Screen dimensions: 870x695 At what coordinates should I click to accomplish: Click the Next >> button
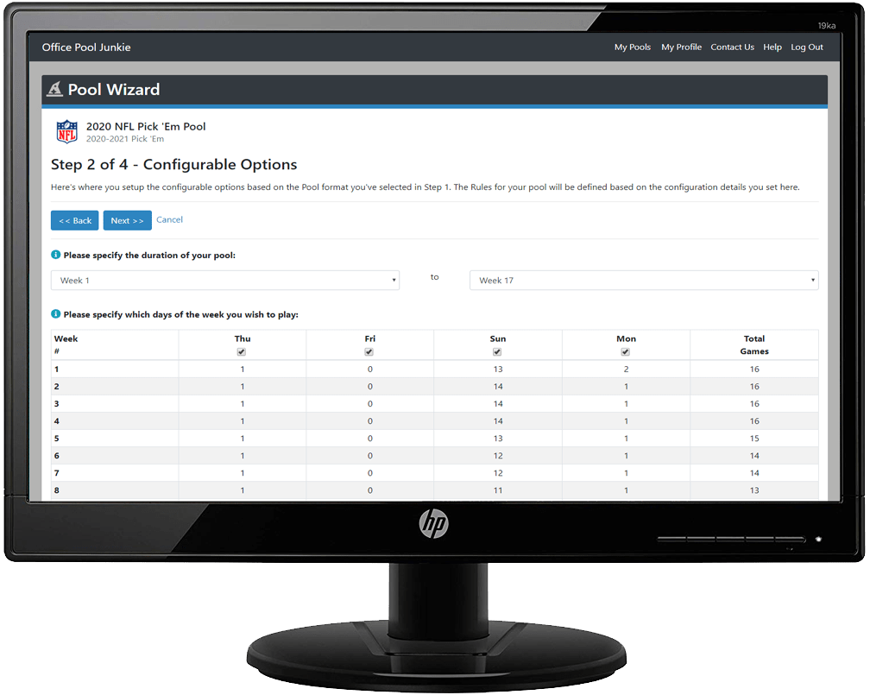click(127, 220)
